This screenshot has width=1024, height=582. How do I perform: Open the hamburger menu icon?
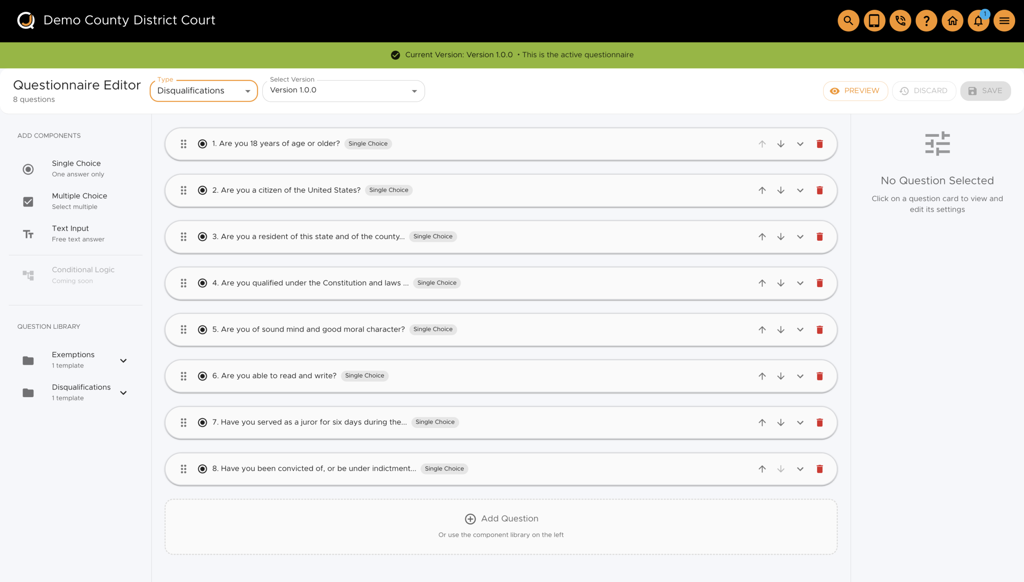[1004, 20]
